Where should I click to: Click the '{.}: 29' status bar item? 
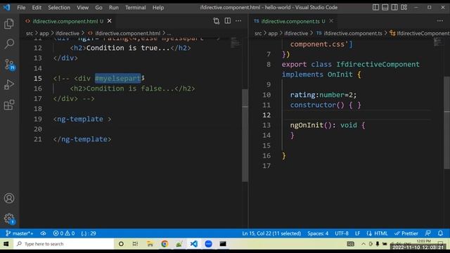89,233
